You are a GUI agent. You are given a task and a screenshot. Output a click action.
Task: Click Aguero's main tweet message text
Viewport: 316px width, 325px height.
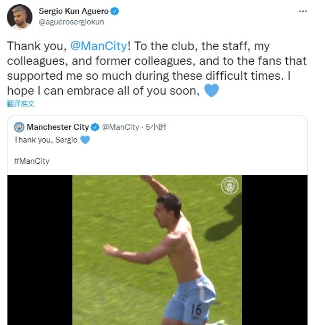coord(157,68)
